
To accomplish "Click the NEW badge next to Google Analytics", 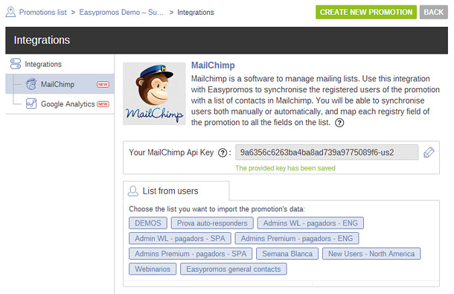I will pos(103,104).
